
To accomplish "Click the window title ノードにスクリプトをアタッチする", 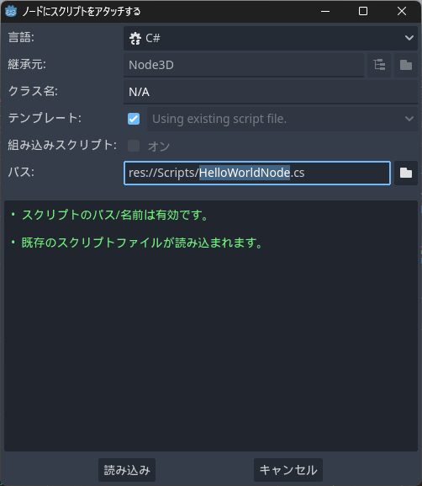I will (x=82, y=12).
